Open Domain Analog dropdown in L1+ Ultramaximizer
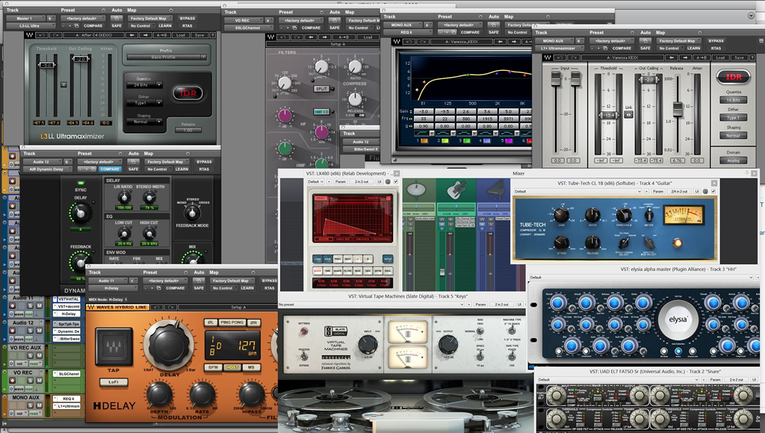This screenshot has width=765, height=433. (733, 160)
